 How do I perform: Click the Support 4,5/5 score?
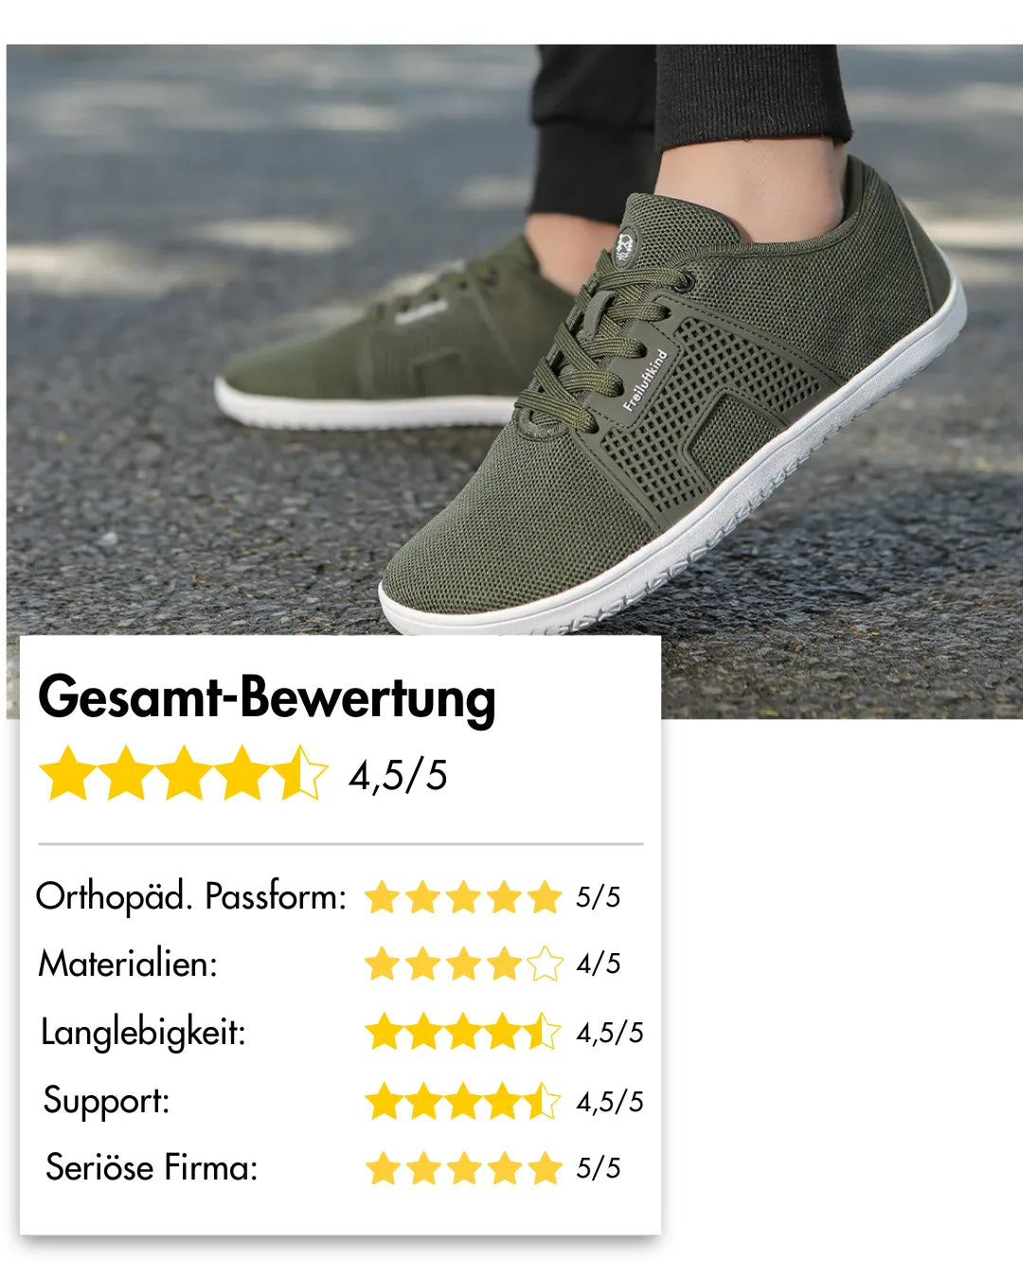[x=610, y=1102]
